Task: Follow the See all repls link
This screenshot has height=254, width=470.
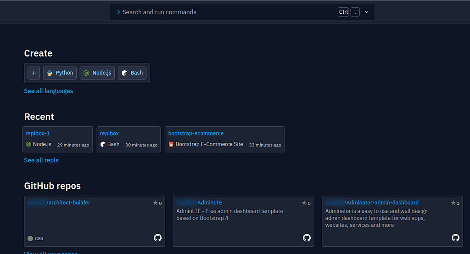Action: pos(41,160)
